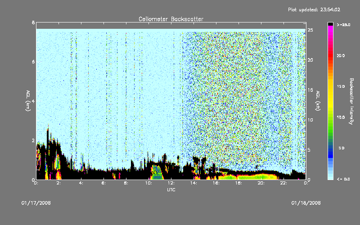Viewport: 360px width, 225px height.
Task: Click the black top swatch of colorbar
Action: (330, 24)
